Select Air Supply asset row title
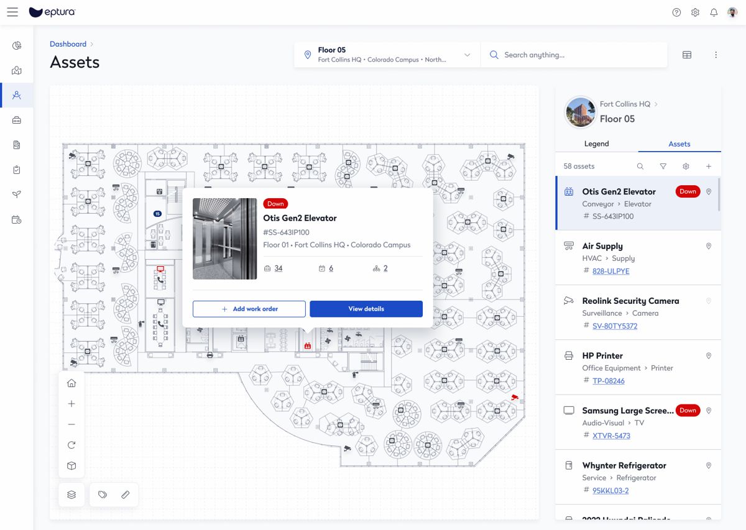 602,246
